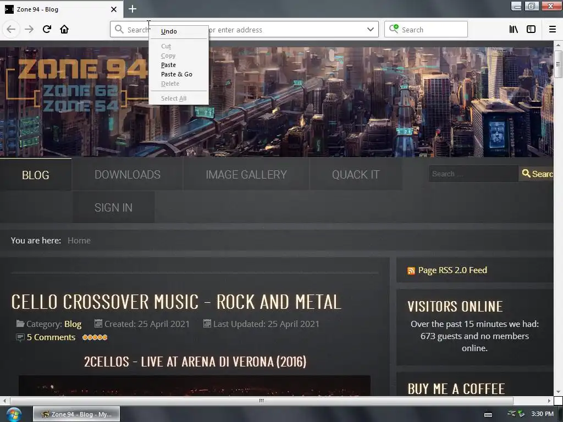Screen dimensions: 563x422
Task: Choose Paste & Go from context menu
Action: click(x=179, y=74)
